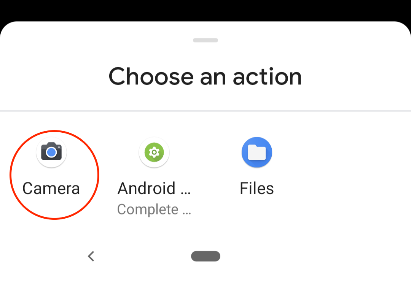Click the "Choose an action" heading
Image resolution: width=411 pixels, height=281 pixels.
[x=205, y=76]
